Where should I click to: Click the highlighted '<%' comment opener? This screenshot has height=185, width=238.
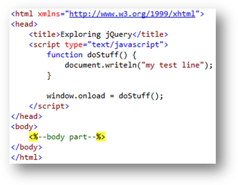(33, 137)
